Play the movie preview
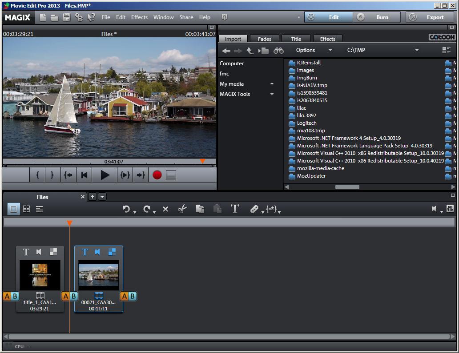The image size is (459, 353). (x=105, y=175)
